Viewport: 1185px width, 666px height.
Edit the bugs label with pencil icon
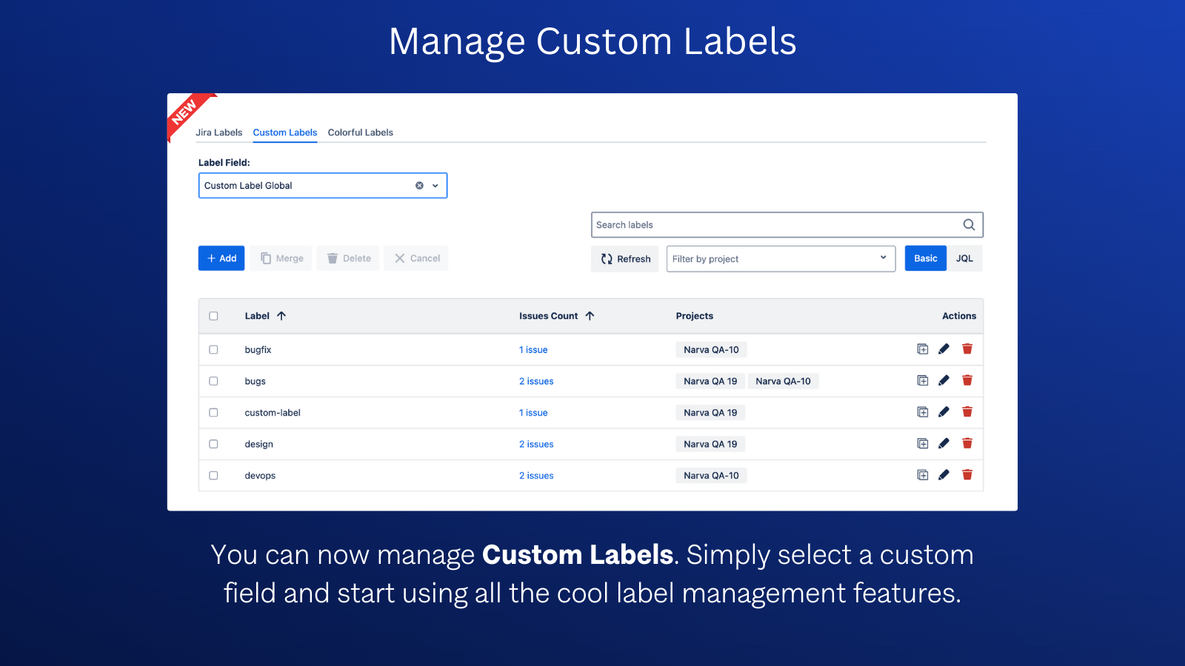(944, 380)
